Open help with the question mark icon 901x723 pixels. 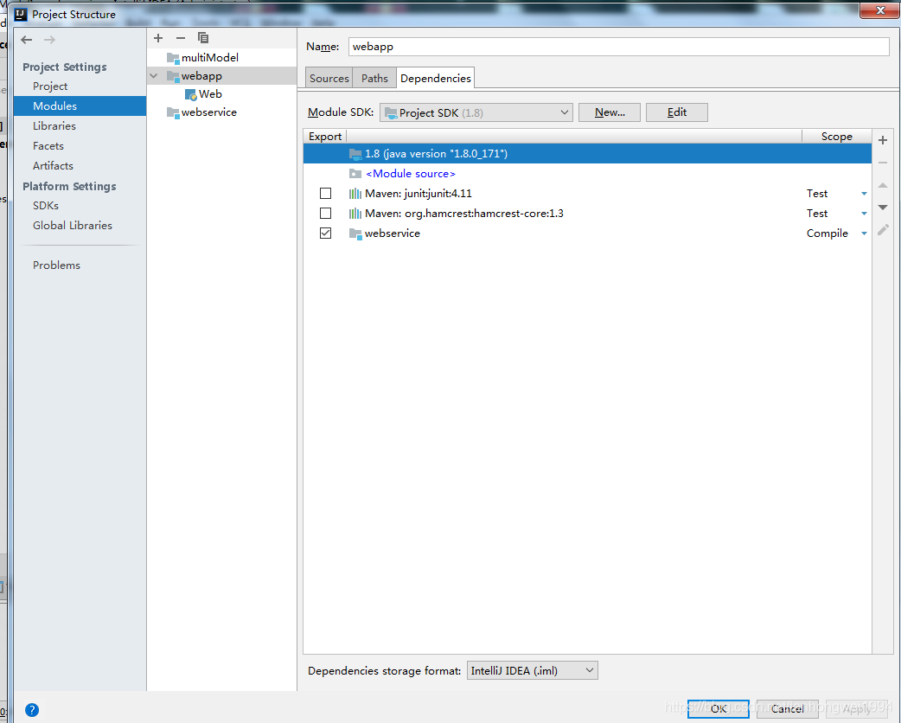point(32,710)
